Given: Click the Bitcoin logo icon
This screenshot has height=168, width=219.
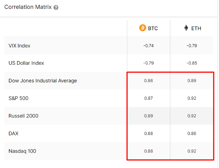Looking at the screenshot, I should coord(143,28).
